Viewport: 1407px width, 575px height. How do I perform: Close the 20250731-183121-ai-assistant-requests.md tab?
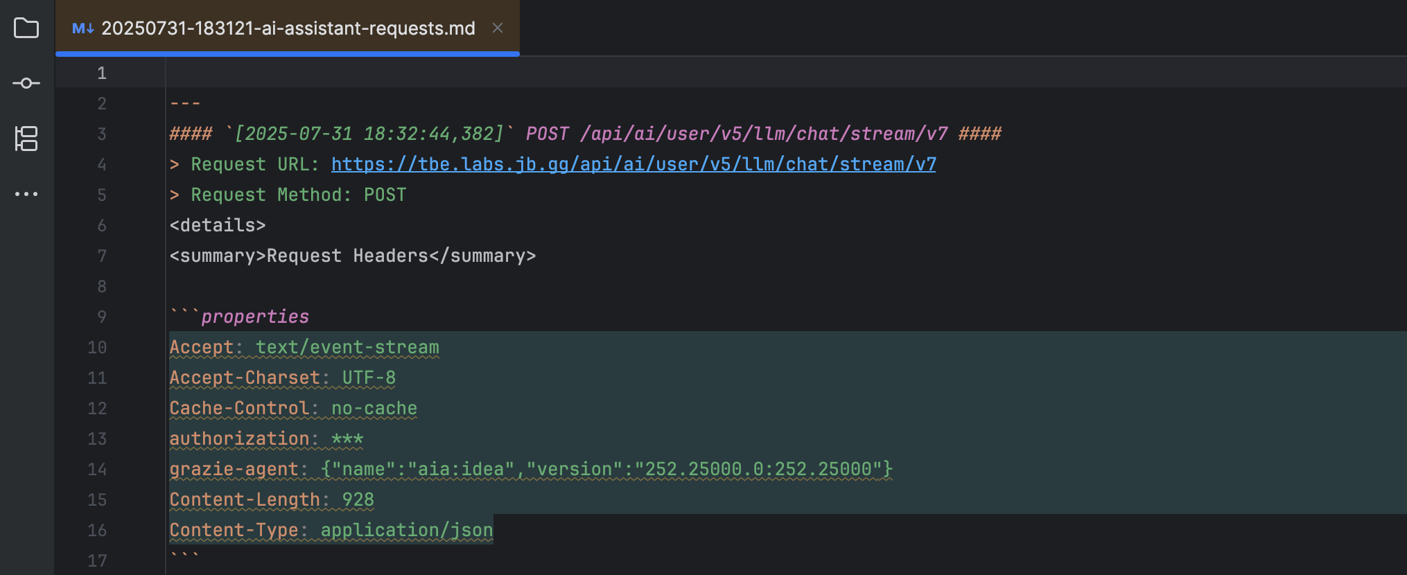coord(498,28)
